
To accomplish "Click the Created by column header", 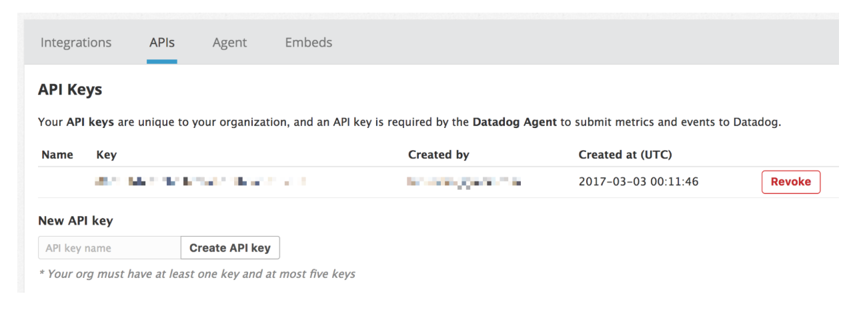I will click(x=438, y=155).
